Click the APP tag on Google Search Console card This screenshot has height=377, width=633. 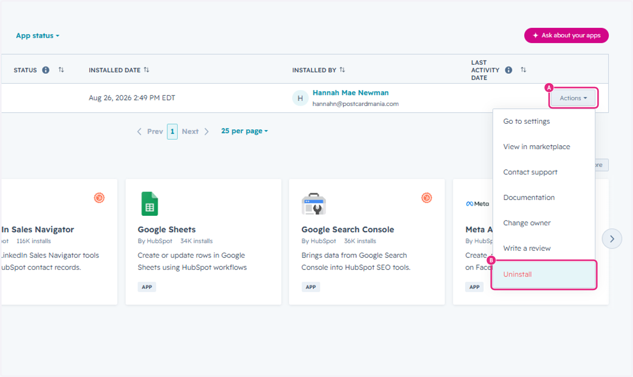coord(311,287)
